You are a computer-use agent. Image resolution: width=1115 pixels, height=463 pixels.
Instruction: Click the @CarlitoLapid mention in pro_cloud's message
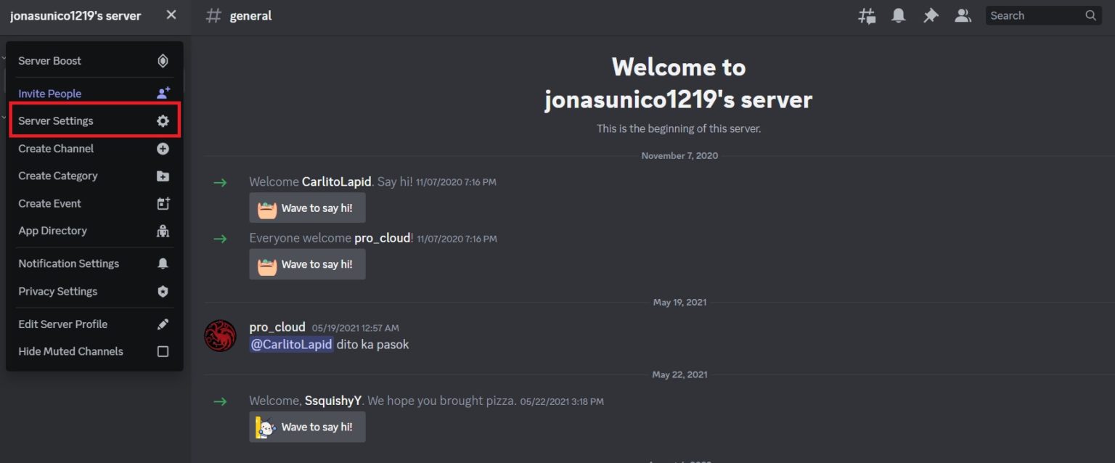click(291, 344)
